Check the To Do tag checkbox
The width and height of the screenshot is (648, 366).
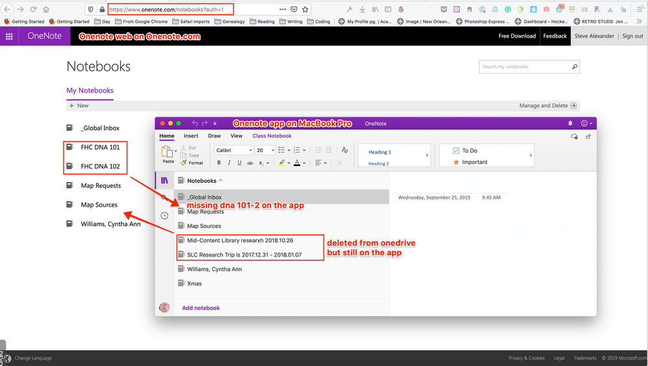[456, 150]
